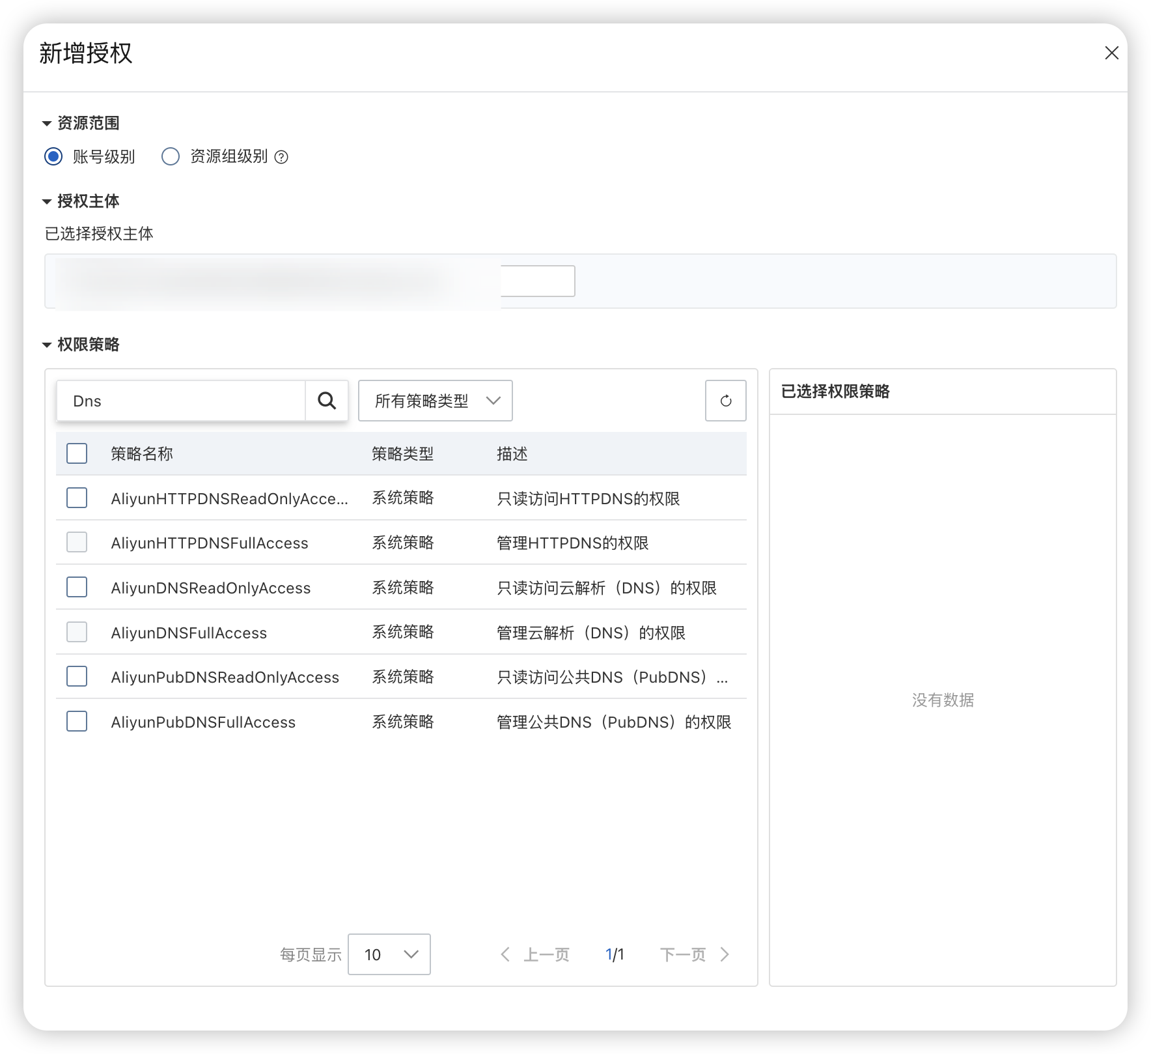The image size is (1151, 1054).
Task: Close the 新增授权 dialog
Action: coord(1111,53)
